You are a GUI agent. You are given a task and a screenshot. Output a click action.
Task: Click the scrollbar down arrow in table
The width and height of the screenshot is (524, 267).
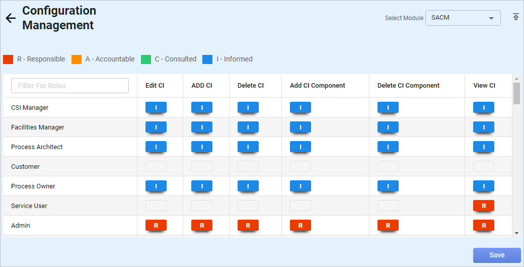(x=516, y=233)
